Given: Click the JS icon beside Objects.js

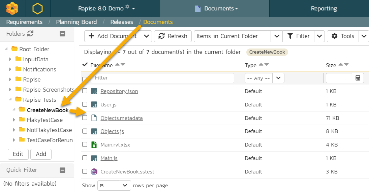Looking at the screenshot, I should pyautogui.click(x=94, y=131).
